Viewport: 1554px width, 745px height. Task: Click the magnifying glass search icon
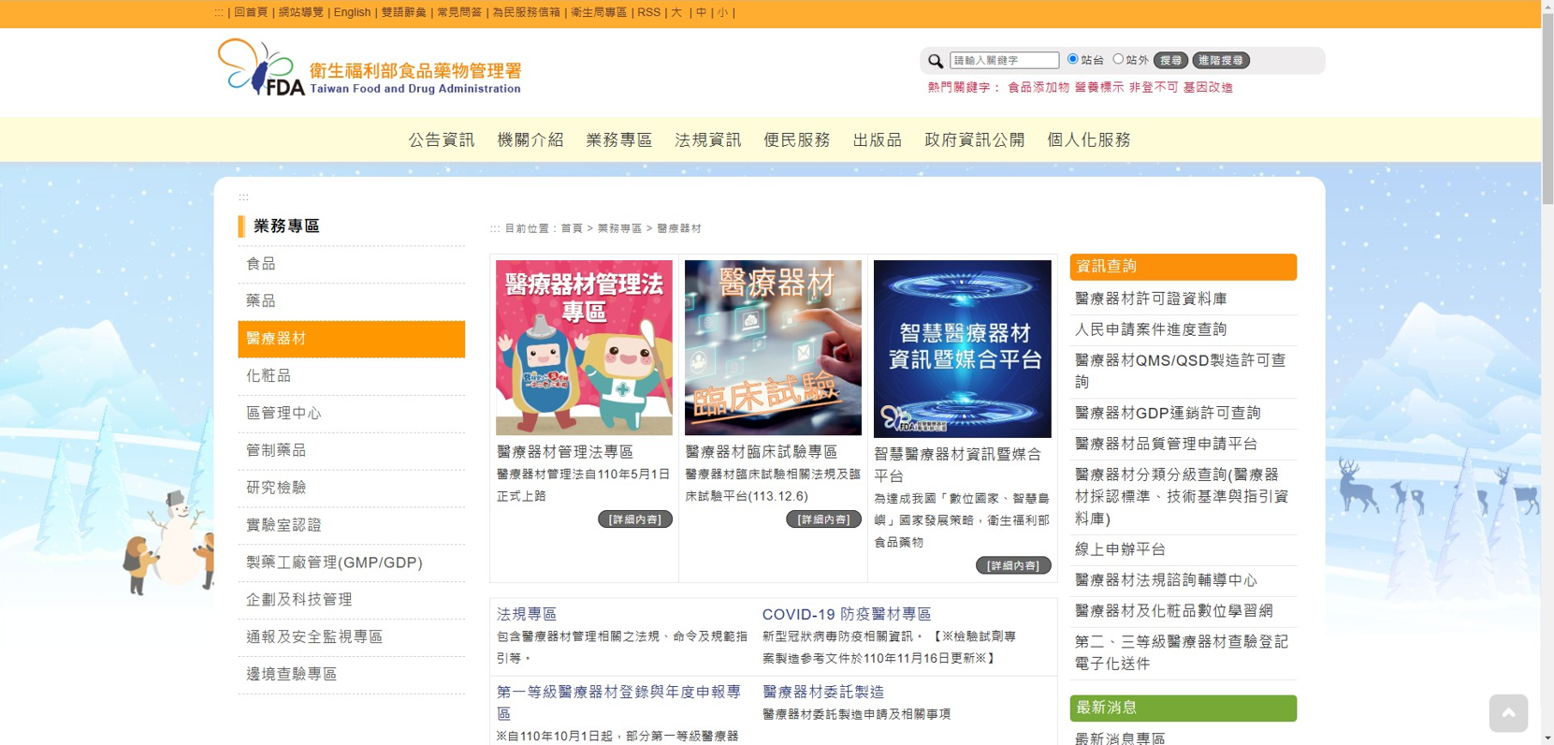(x=936, y=61)
